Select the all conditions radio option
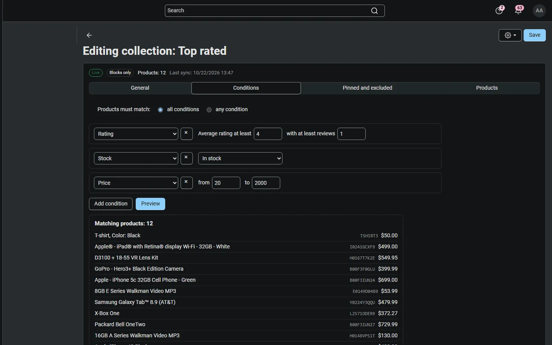552x345 pixels. point(160,110)
